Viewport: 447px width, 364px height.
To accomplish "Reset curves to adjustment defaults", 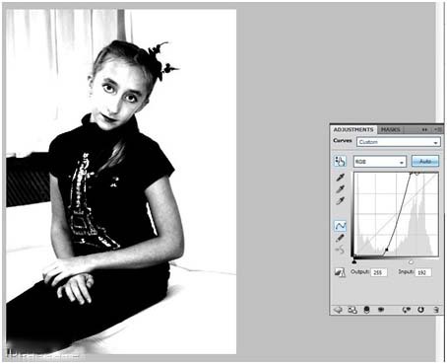I will tap(420, 310).
